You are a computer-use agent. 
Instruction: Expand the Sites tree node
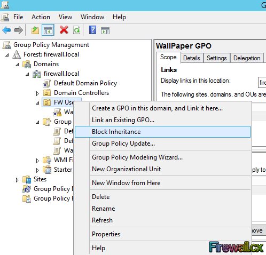[x=17, y=180]
